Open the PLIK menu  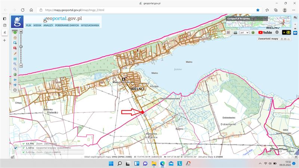tap(28, 25)
